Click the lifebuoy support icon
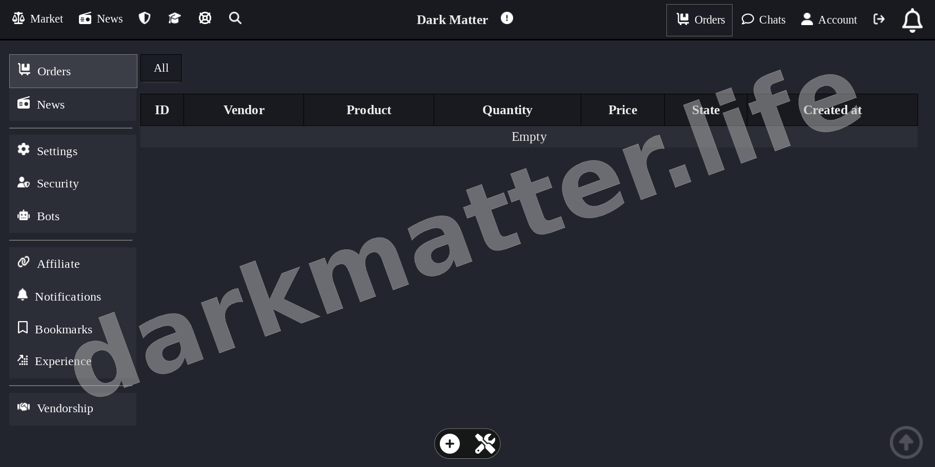 (x=205, y=18)
